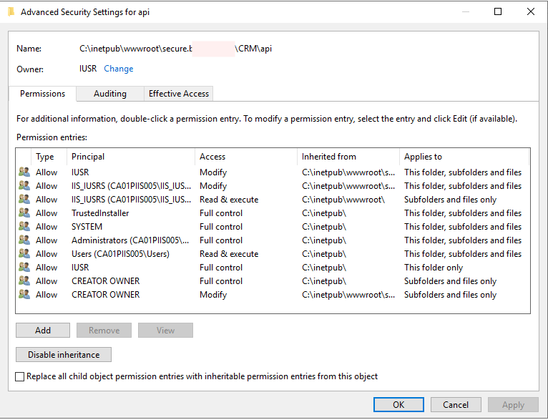The height and width of the screenshot is (420, 548).
Task: Click the icon beside CREATOR OWNER Full control
Action: pyautogui.click(x=24, y=281)
